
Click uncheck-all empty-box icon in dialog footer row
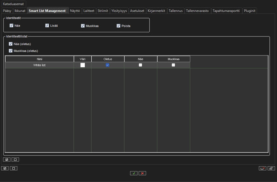13,168
